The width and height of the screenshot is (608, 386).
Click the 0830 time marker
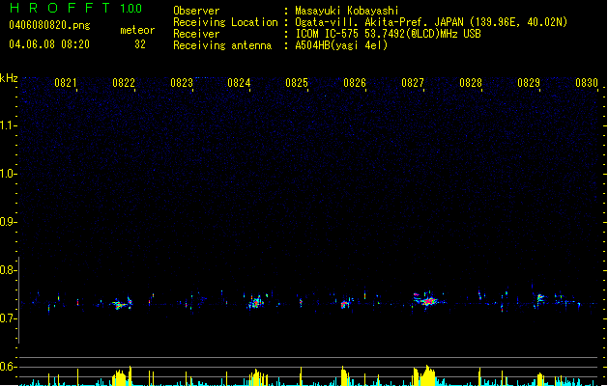tap(587, 83)
